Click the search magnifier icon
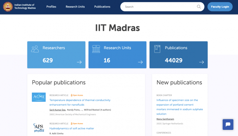 (199, 7)
